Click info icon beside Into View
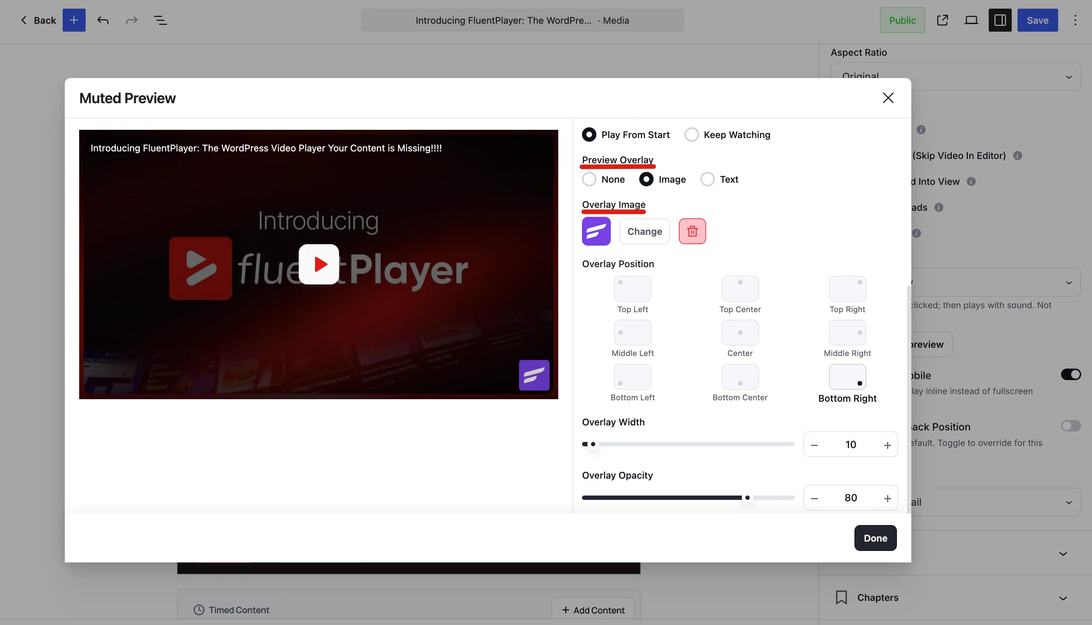Image resolution: width=1092 pixels, height=625 pixels. (x=971, y=181)
